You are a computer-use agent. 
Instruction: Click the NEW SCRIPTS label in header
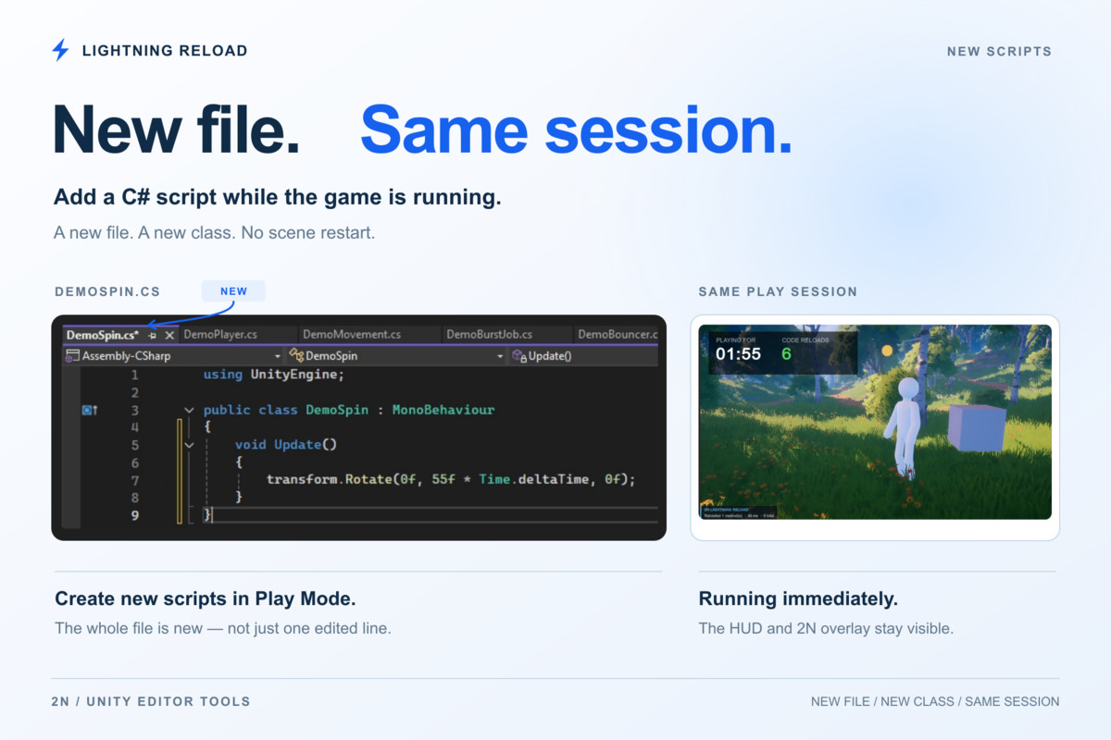click(999, 52)
